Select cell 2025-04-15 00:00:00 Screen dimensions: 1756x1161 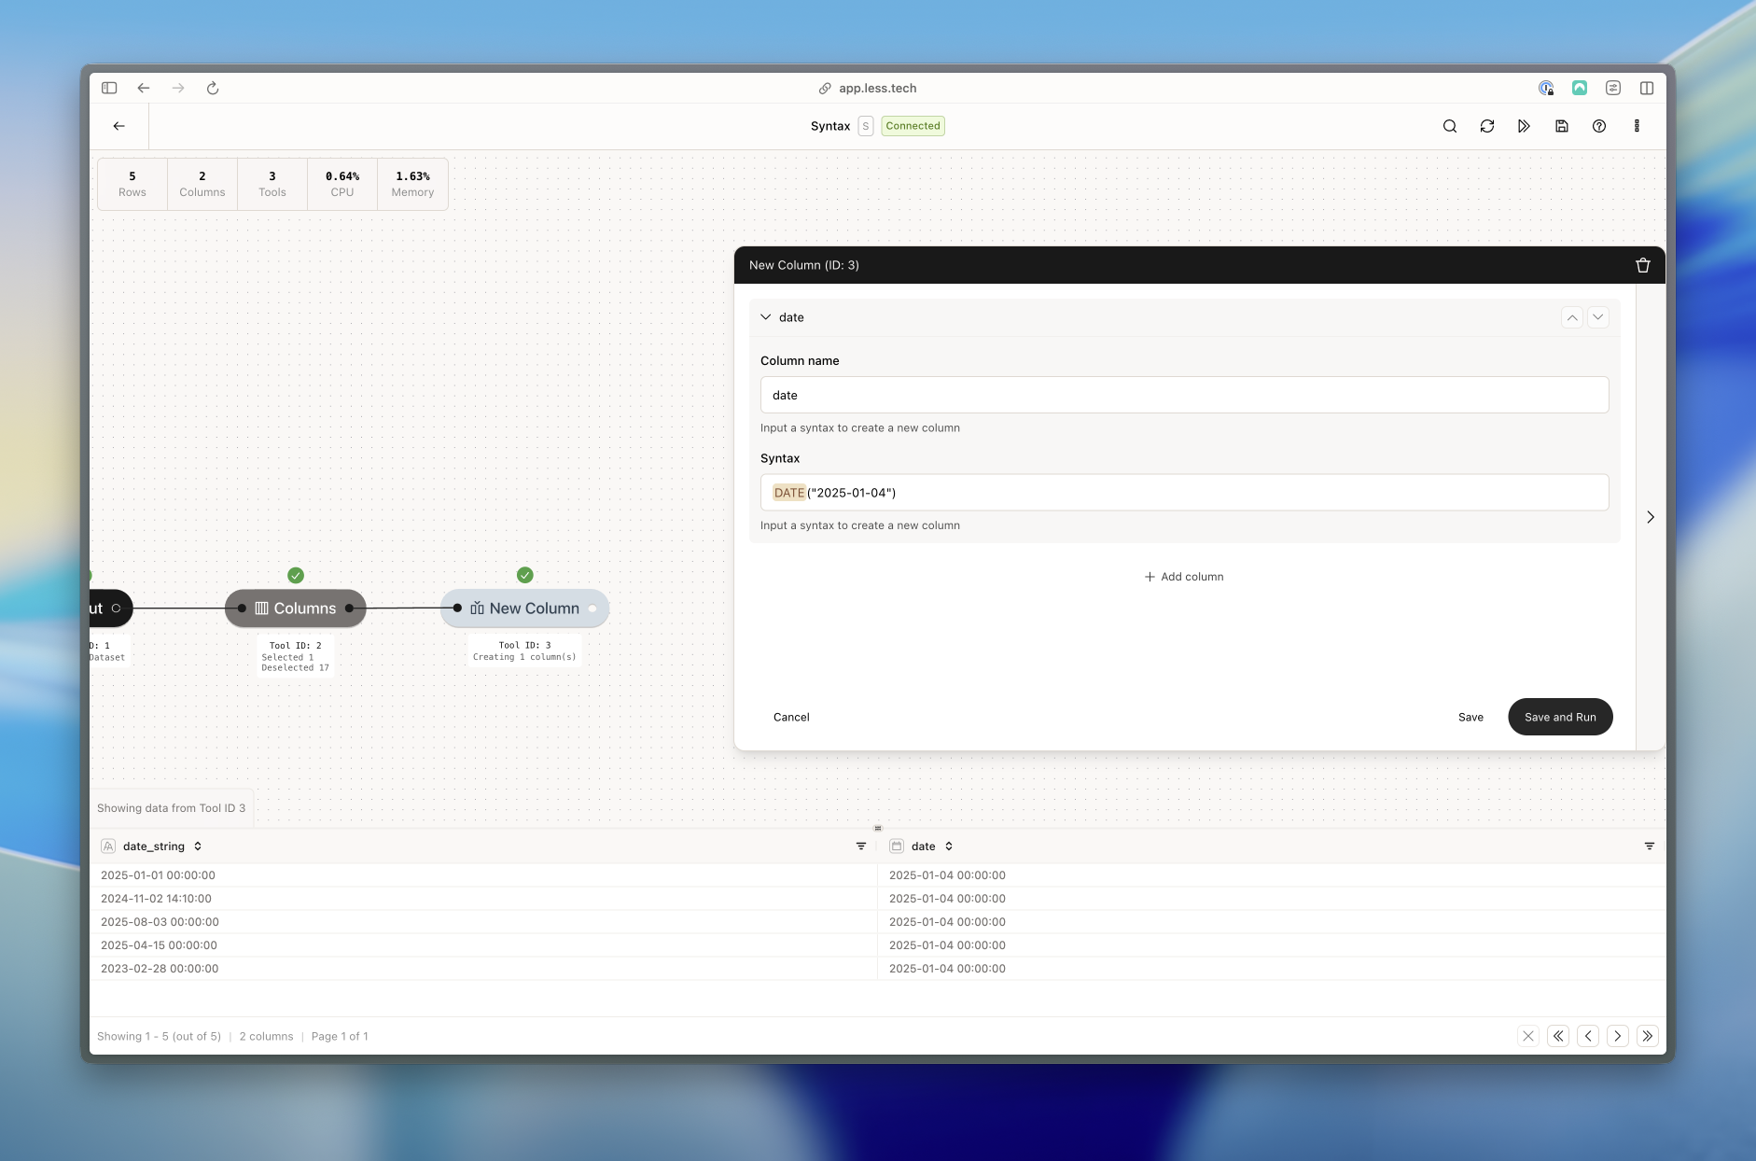pyautogui.click(x=483, y=945)
